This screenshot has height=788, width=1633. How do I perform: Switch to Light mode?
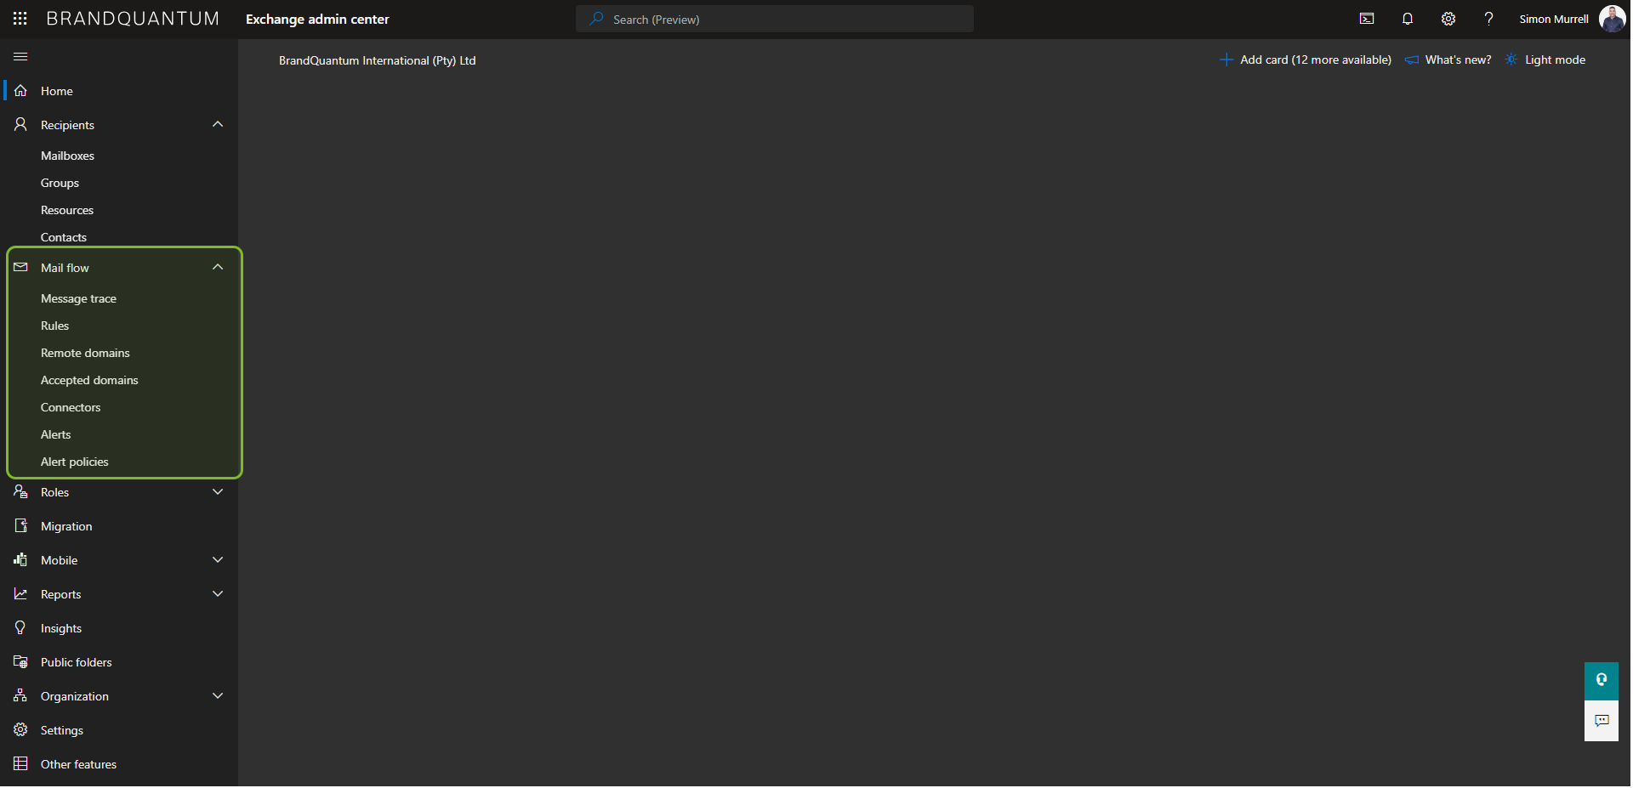[1545, 60]
